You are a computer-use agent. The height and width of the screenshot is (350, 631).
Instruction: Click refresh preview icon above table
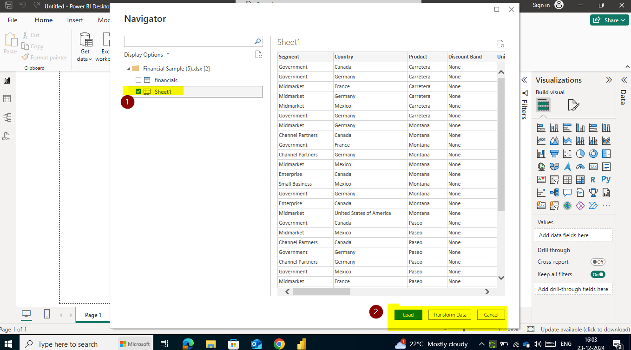click(500, 44)
